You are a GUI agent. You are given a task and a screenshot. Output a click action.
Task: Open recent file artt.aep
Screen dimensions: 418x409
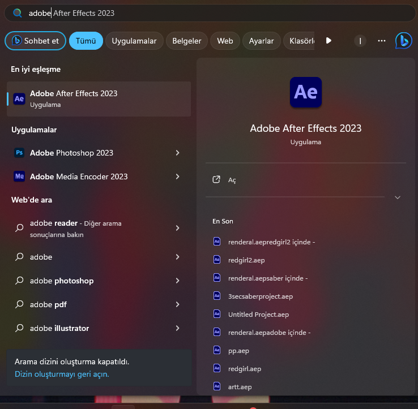[240, 386]
